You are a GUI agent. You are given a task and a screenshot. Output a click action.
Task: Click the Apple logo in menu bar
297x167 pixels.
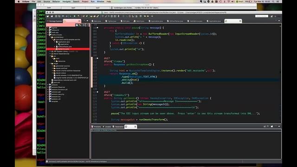[19, 1]
